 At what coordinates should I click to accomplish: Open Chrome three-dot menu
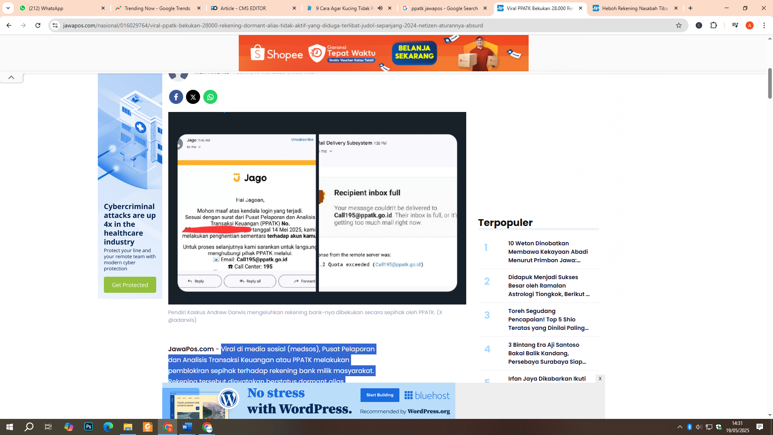coord(764,25)
